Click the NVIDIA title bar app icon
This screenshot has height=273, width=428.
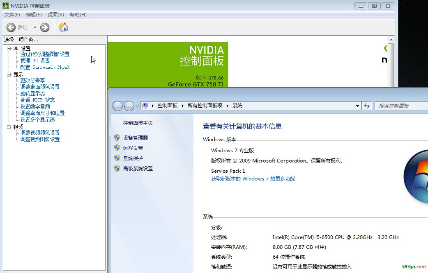[x=6, y=6]
